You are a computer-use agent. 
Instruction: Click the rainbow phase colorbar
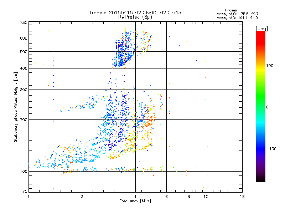tap(261, 106)
